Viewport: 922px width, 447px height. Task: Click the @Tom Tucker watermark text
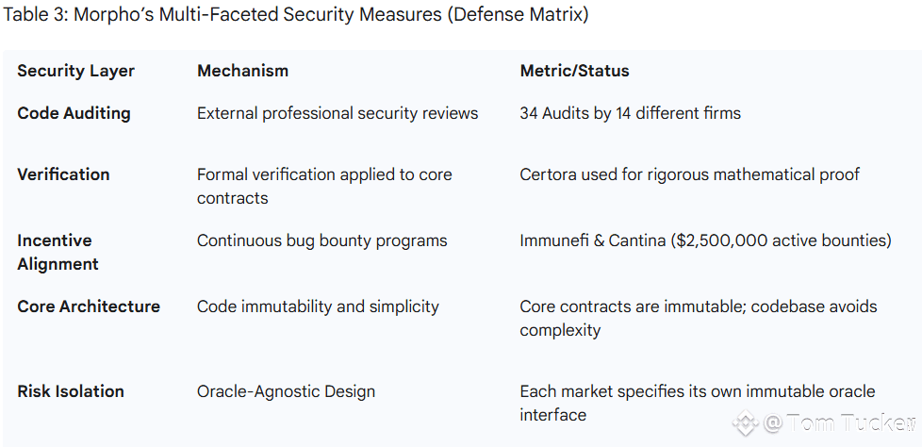[x=840, y=422]
